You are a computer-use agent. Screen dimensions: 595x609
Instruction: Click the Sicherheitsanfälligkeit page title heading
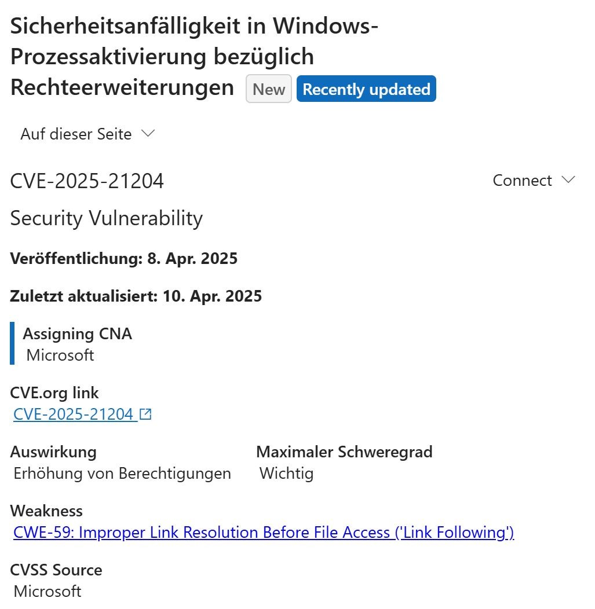[x=194, y=56]
